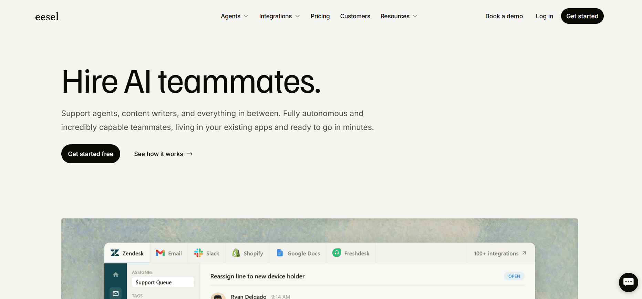642x299 pixels.
Task: Click the Book a demo link
Action: coord(504,16)
